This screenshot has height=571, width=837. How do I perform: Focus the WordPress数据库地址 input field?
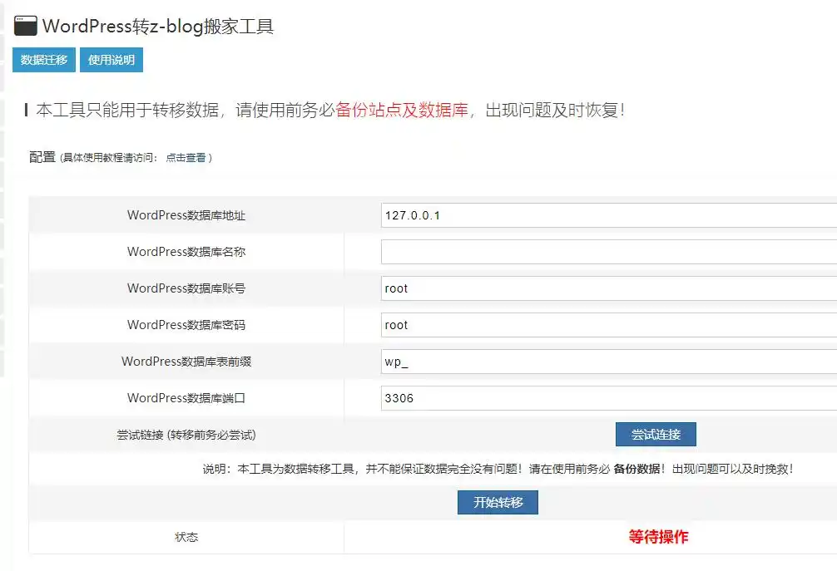coord(607,215)
